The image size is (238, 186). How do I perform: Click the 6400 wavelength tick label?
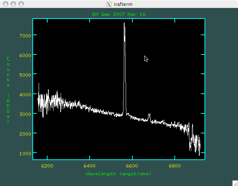coord(90,166)
